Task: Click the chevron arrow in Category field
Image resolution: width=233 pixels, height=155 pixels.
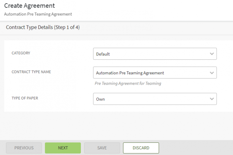Action: [x=212, y=54]
